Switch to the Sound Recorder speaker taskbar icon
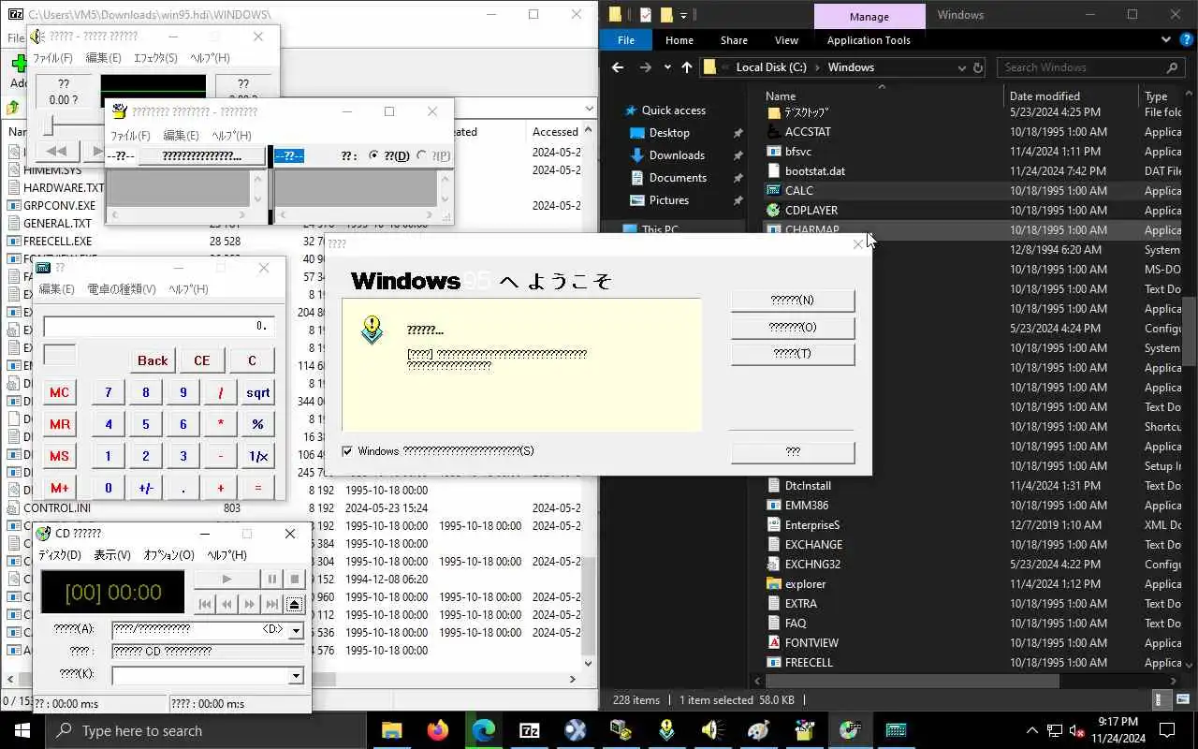 (x=713, y=730)
